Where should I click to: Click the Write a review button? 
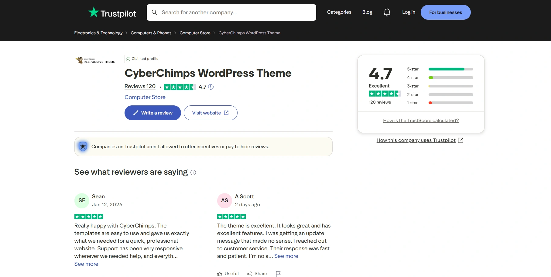coord(153,113)
